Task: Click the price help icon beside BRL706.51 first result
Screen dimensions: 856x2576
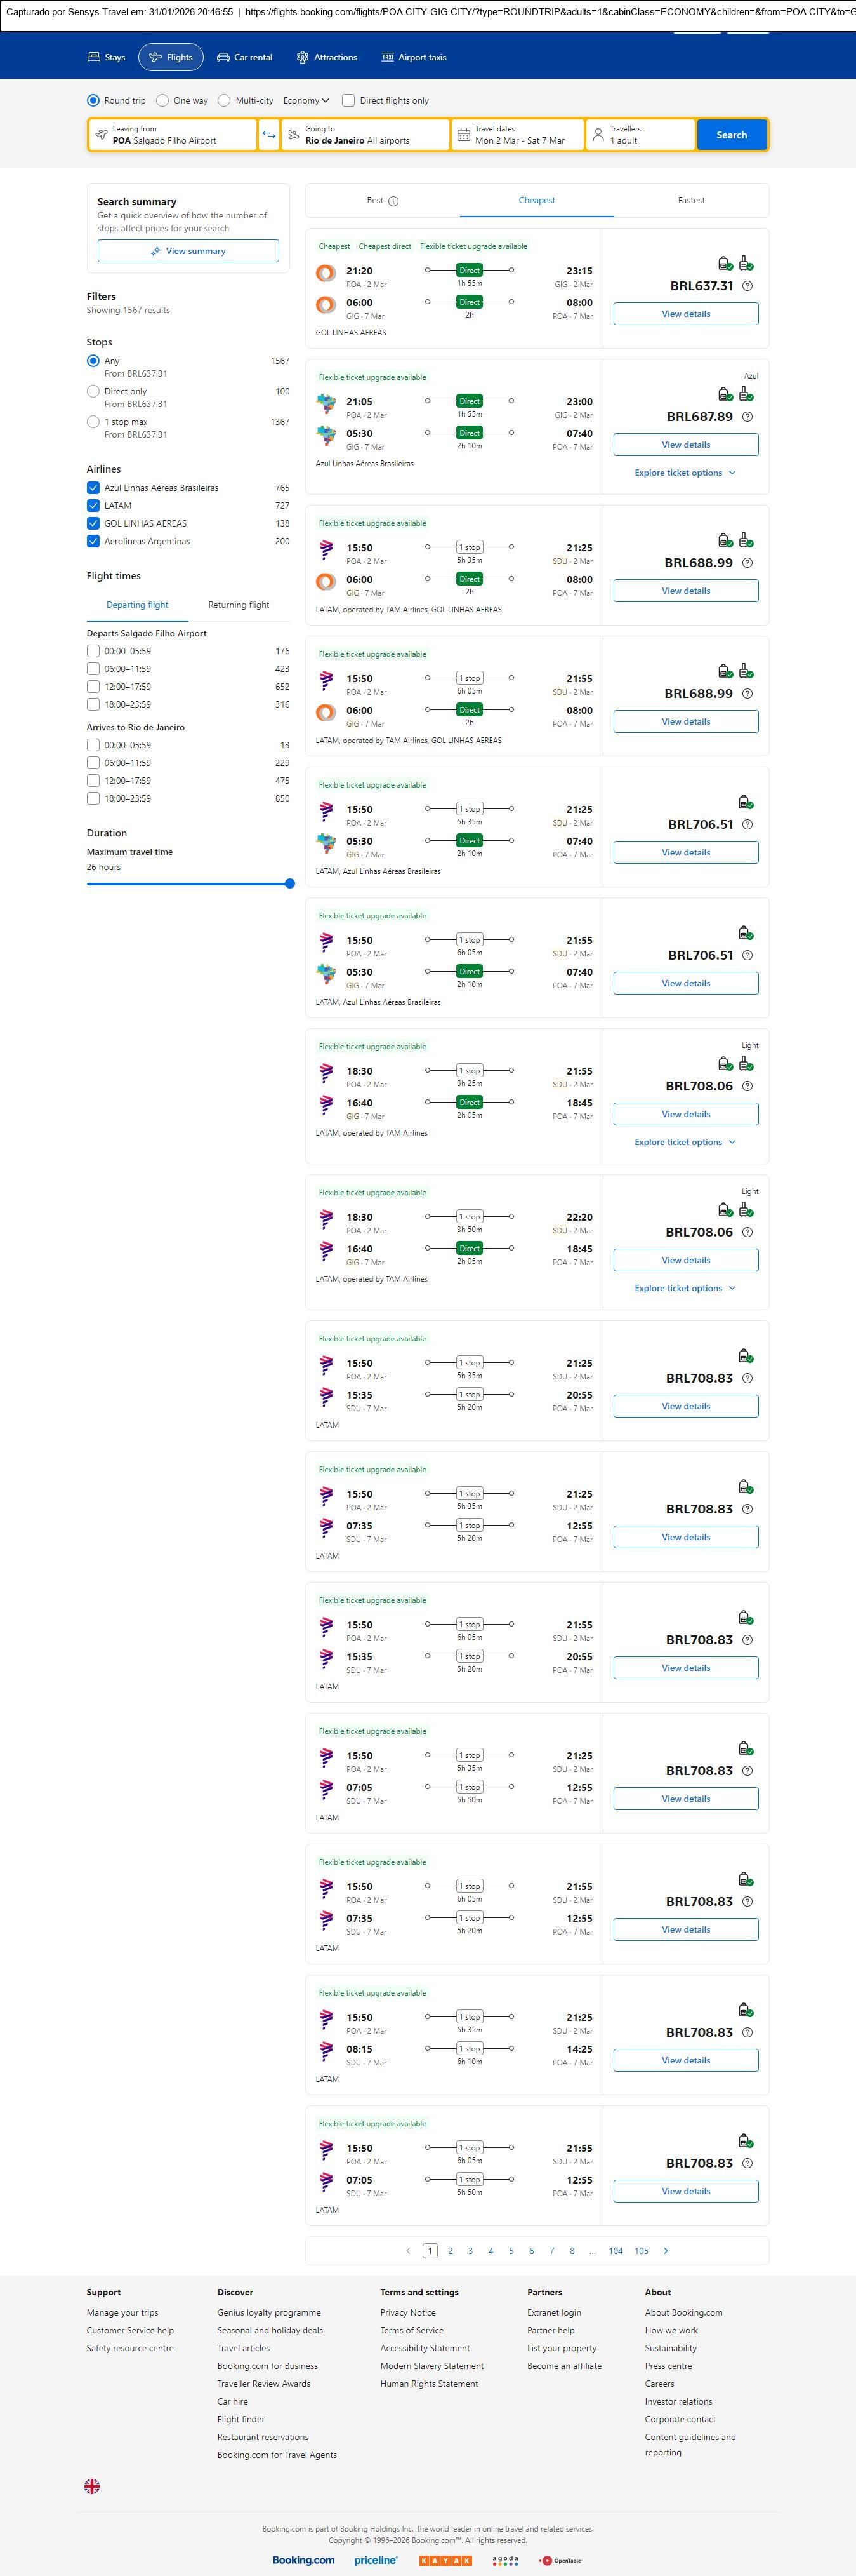Action: pyautogui.click(x=747, y=825)
